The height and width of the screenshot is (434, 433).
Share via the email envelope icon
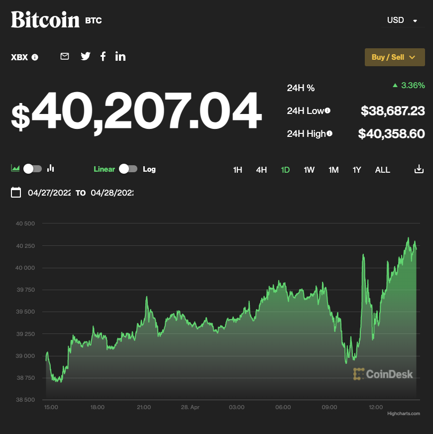[65, 56]
